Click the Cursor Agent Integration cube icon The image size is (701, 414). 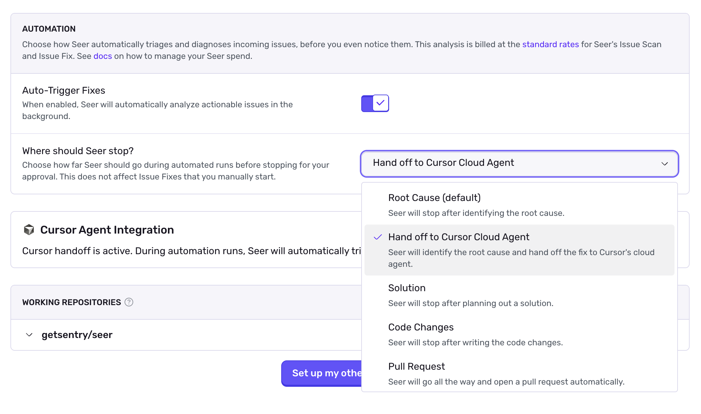coord(29,230)
